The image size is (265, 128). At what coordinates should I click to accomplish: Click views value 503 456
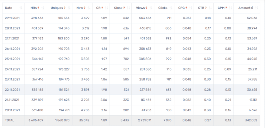coord(145,18)
